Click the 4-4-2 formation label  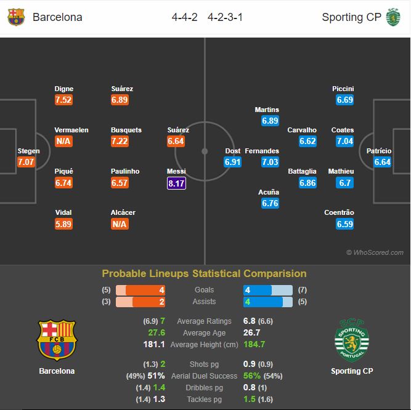(184, 17)
